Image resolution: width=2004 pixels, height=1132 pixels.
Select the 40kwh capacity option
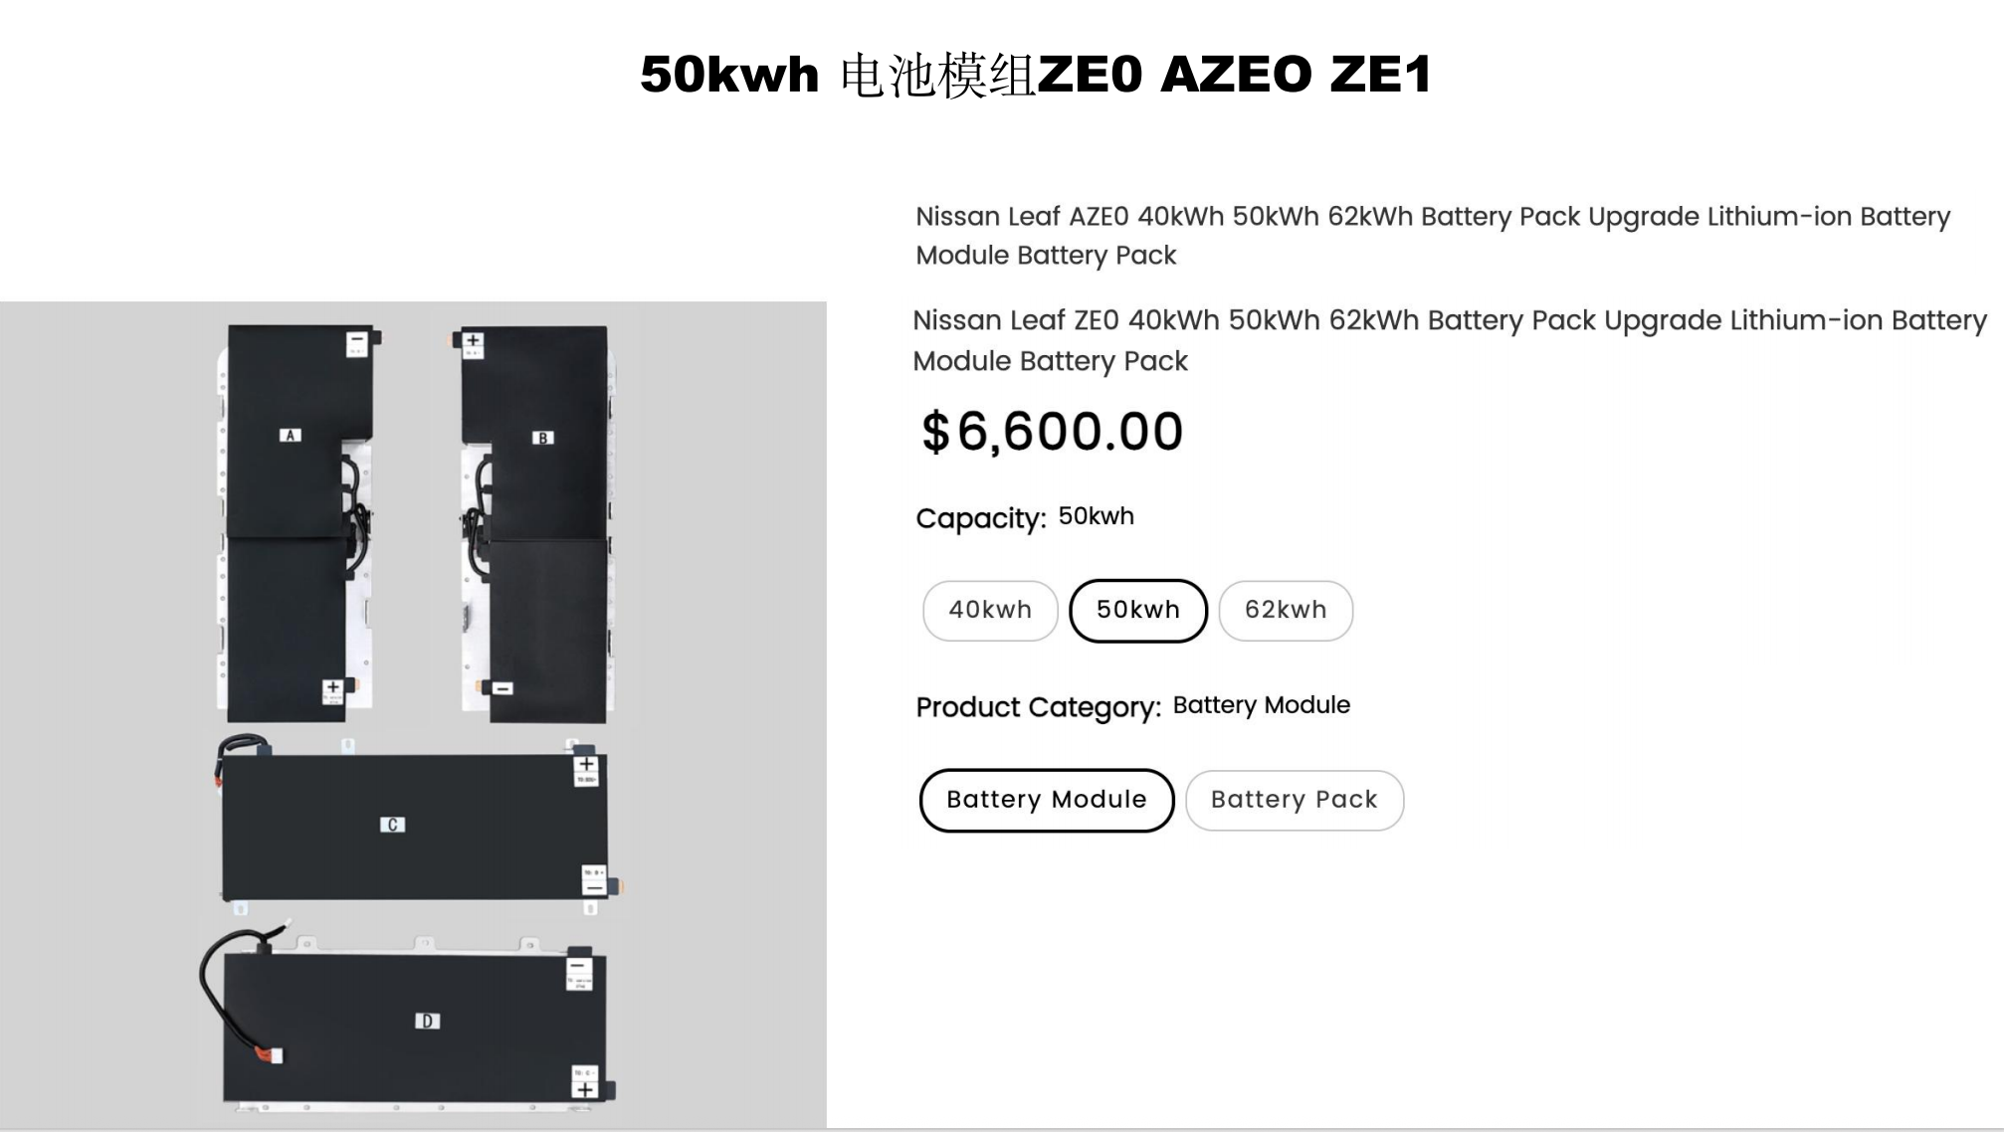pos(990,610)
